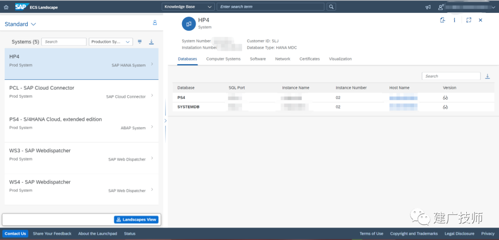
Task: Download the Systems list
Action: [152, 42]
